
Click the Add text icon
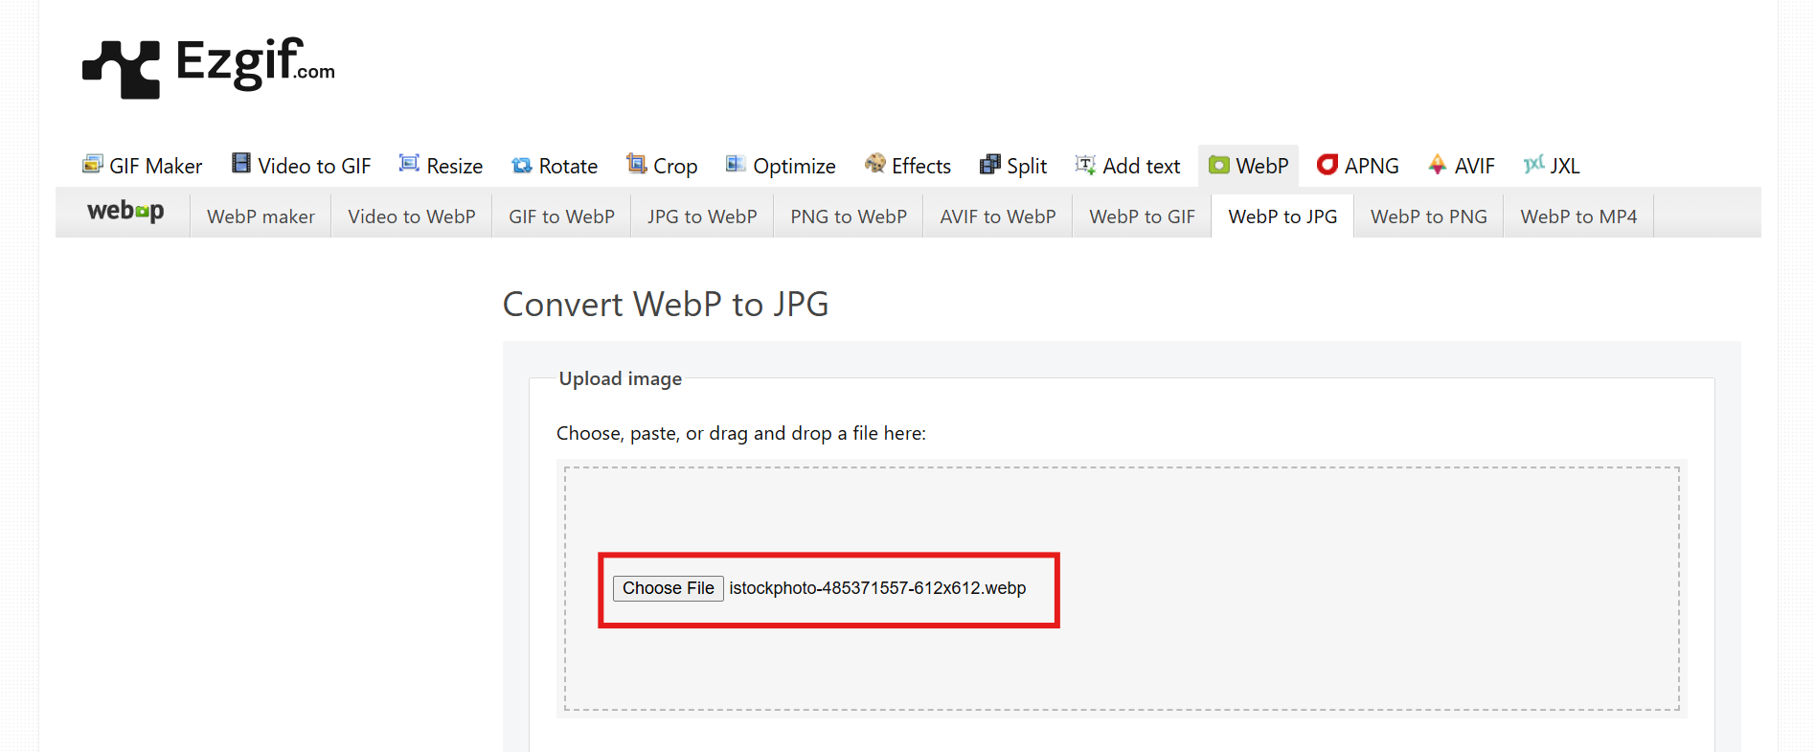point(1085,165)
